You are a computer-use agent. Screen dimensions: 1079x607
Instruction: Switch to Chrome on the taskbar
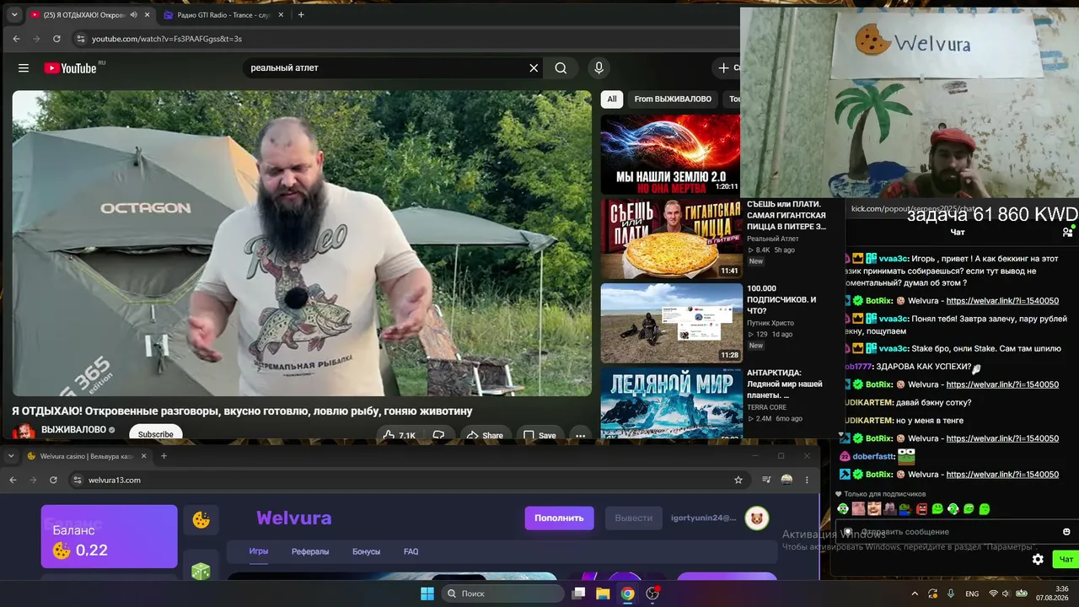tap(627, 594)
